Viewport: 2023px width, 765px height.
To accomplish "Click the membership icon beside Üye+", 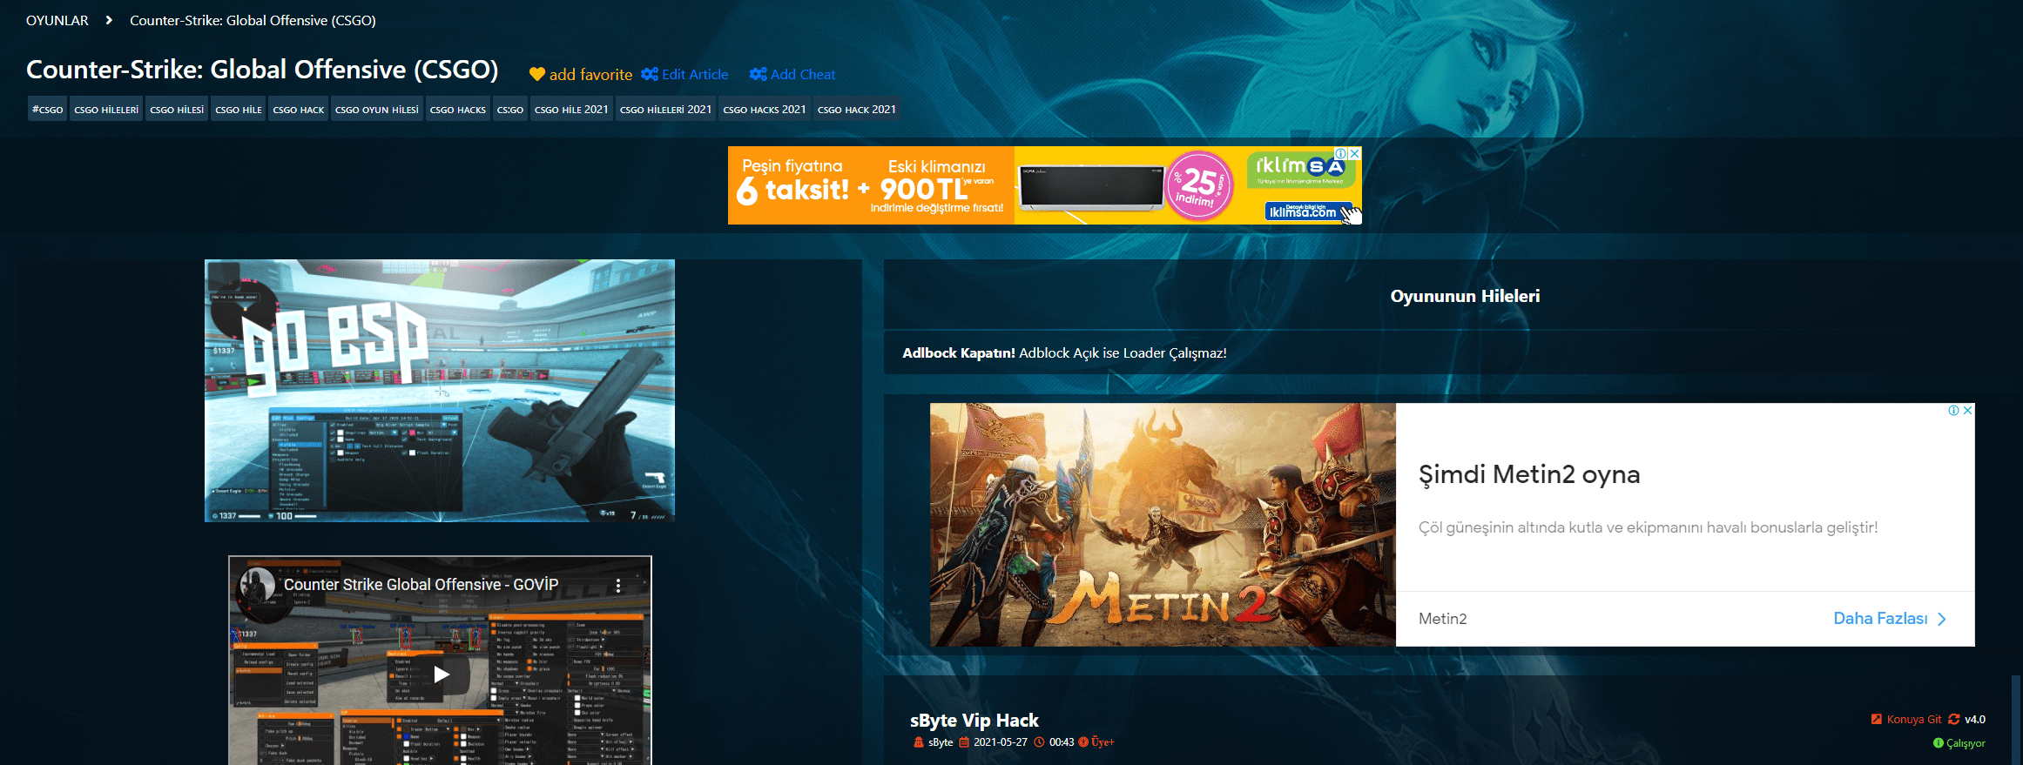I will tap(1083, 742).
